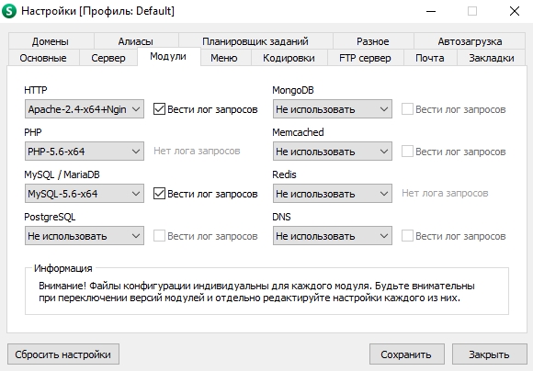The width and height of the screenshot is (533, 371).
Task: Click the HTTP label
Action: 36,90
